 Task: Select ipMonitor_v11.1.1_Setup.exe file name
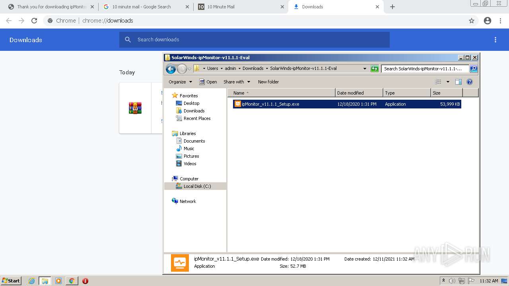(x=270, y=104)
